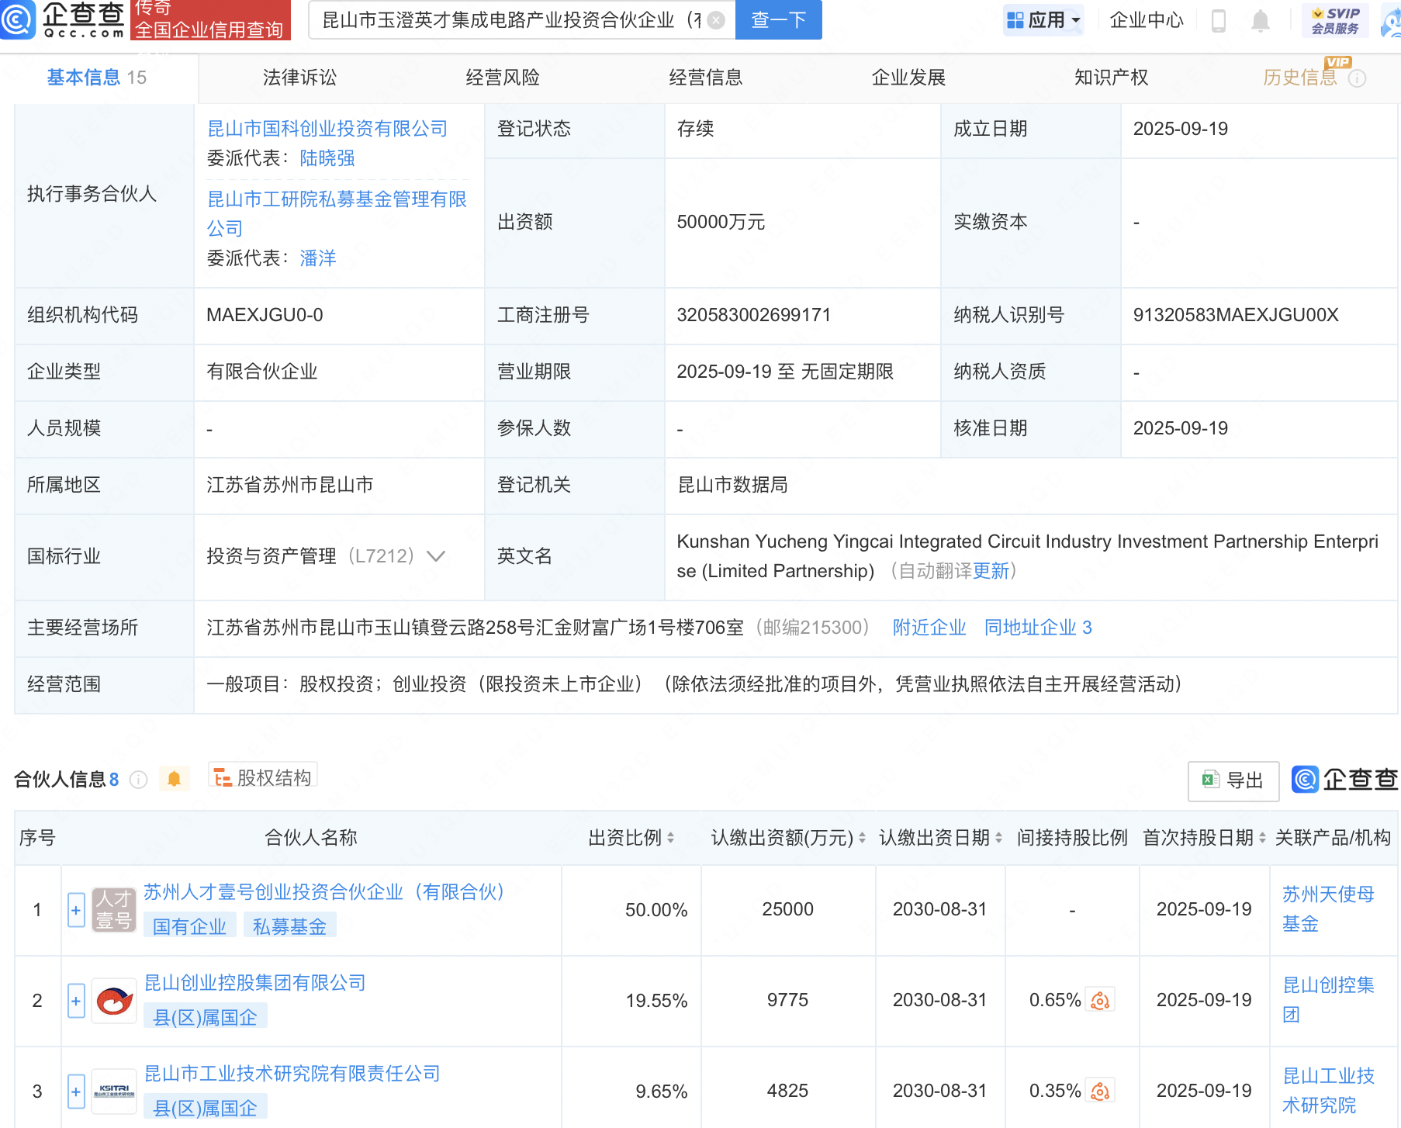Open 昆山市工业技术研究院有限责任公司 link
This screenshot has height=1128, width=1401.
(x=292, y=1074)
